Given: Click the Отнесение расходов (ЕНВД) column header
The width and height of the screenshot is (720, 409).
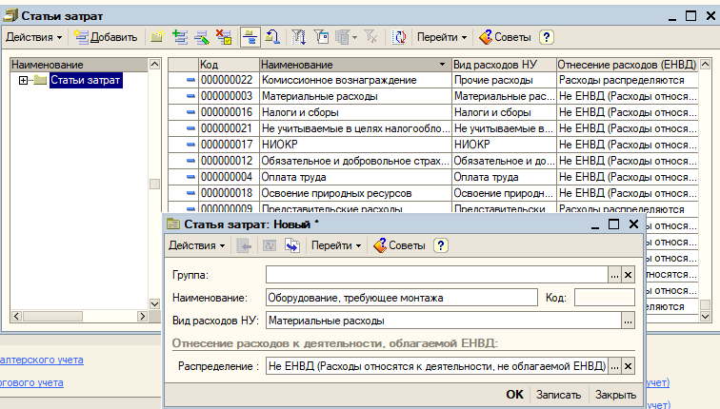Looking at the screenshot, I should pos(628,65).
